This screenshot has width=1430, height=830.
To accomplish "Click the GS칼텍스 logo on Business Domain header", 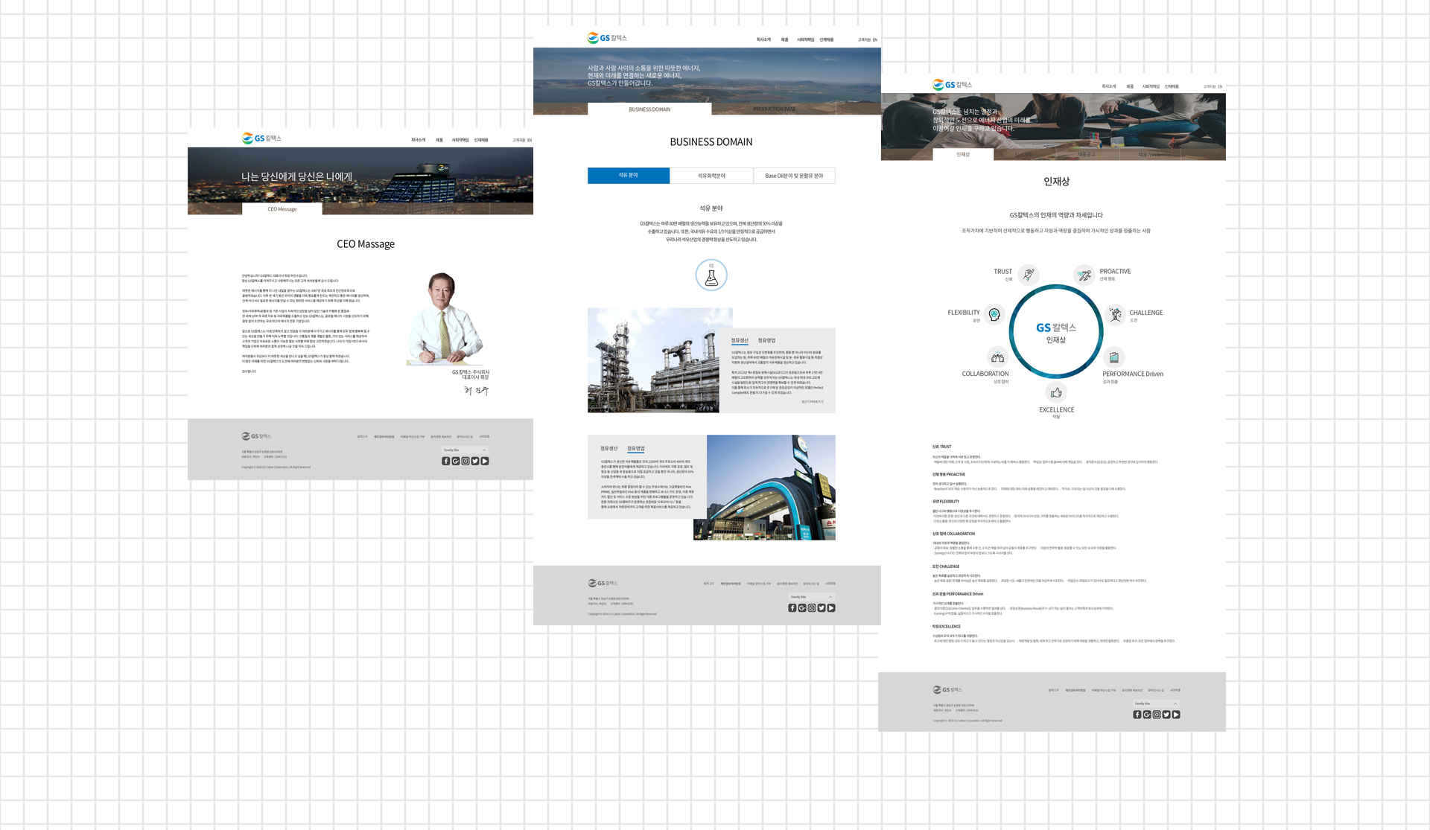I will click(x=607, y=38).
